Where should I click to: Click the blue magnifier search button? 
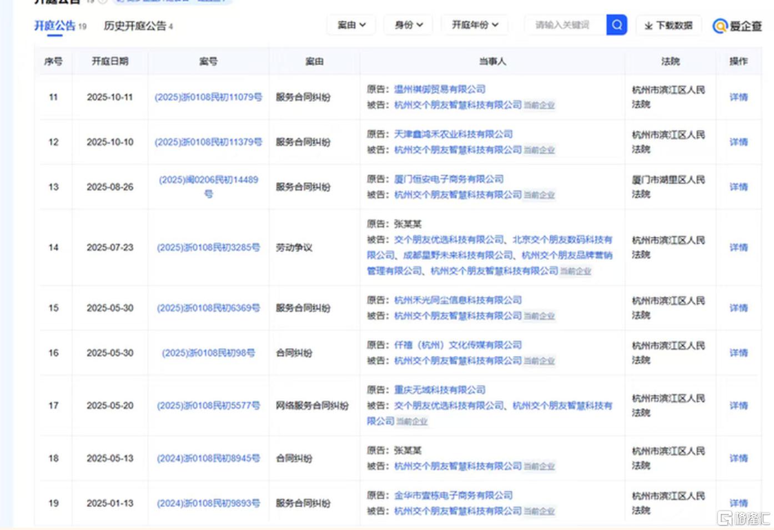(x=616, y=25)
